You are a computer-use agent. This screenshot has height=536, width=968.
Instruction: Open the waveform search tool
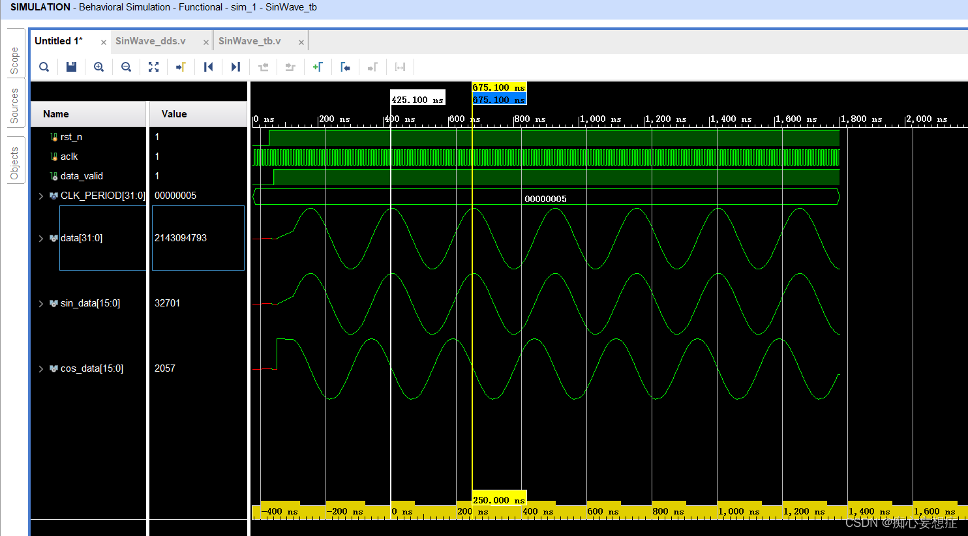click(x=44, y=67)
